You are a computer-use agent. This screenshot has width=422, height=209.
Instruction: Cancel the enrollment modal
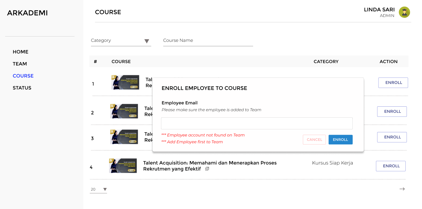tap(314, 139)
